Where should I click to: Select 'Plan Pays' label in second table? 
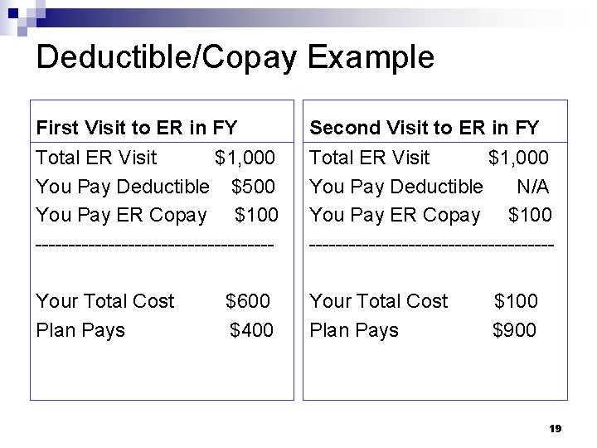(x=354, y=330)
